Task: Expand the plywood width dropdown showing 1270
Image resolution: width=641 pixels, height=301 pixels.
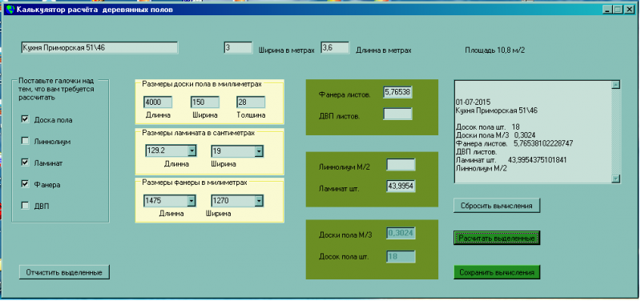Action: click(258, 202)
